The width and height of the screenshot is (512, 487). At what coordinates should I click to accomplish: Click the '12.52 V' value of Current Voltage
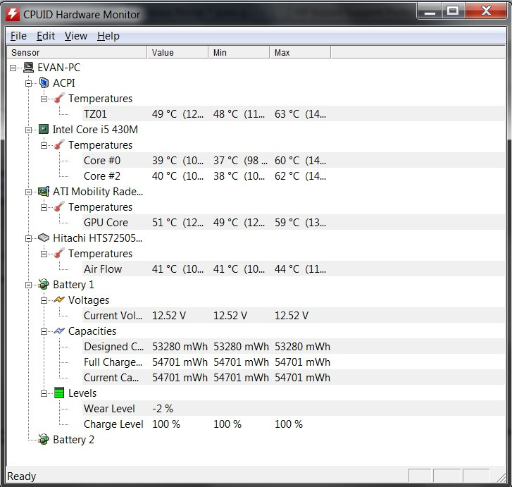tap(169, 316)
